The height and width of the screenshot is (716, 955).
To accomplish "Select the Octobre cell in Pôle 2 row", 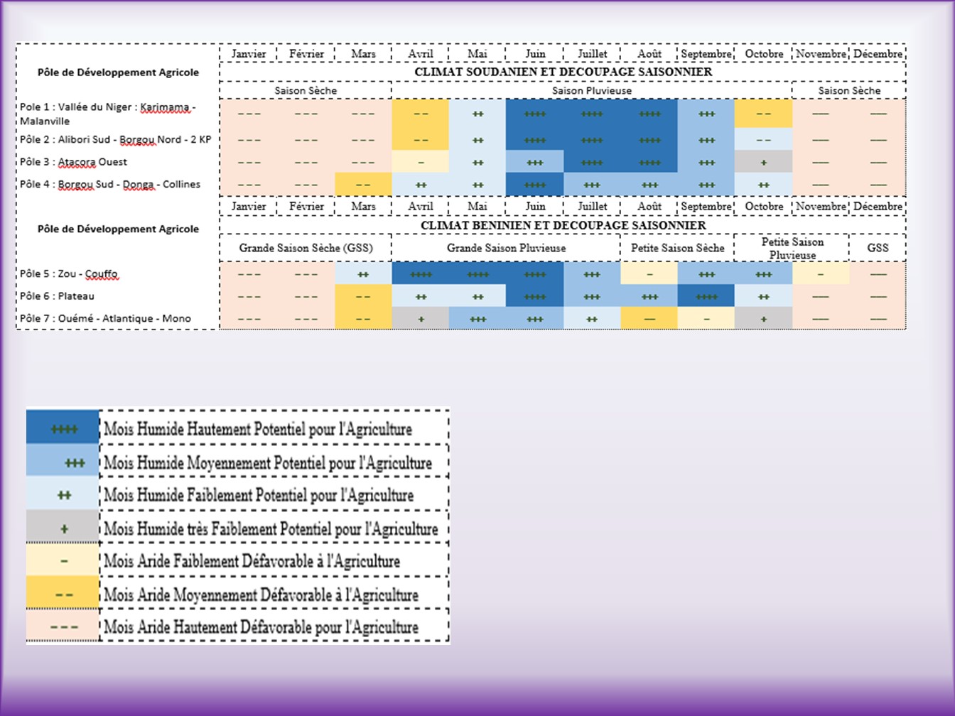I will point(763,139).
